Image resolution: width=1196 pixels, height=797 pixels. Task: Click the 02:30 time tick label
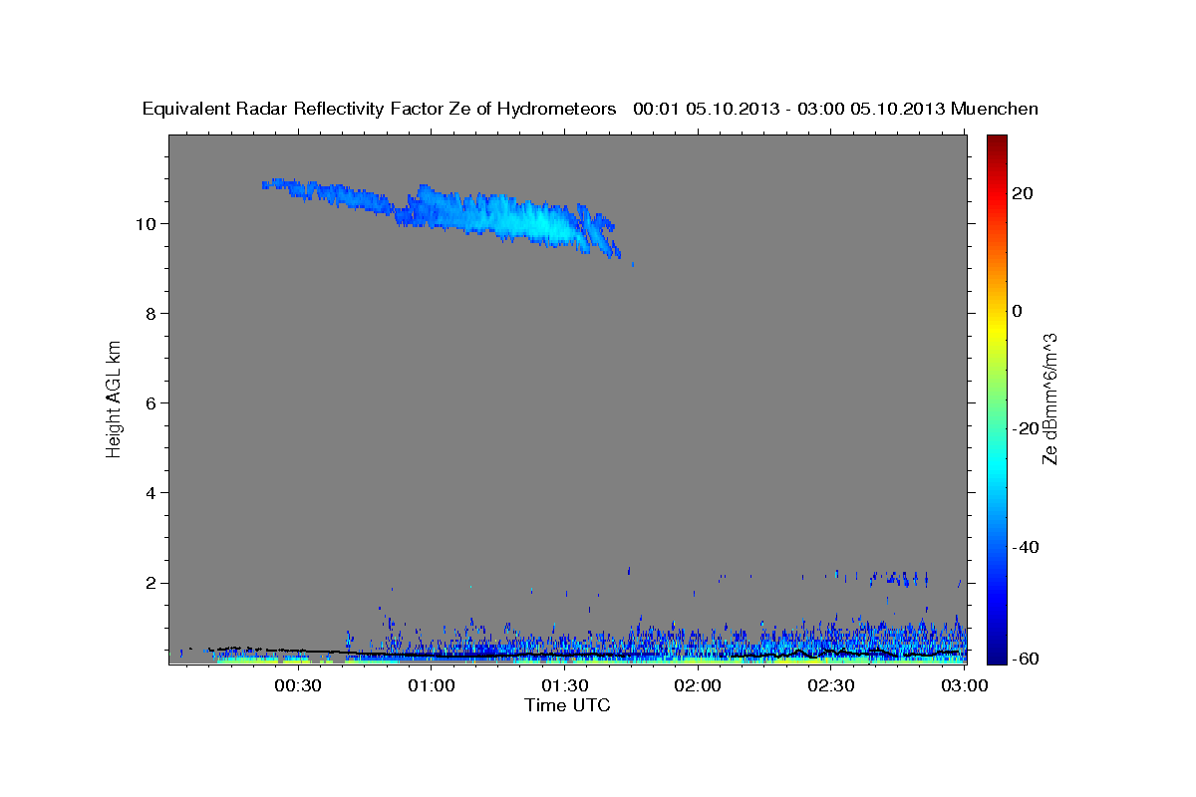pyautogui.click(x=831, y=686)
